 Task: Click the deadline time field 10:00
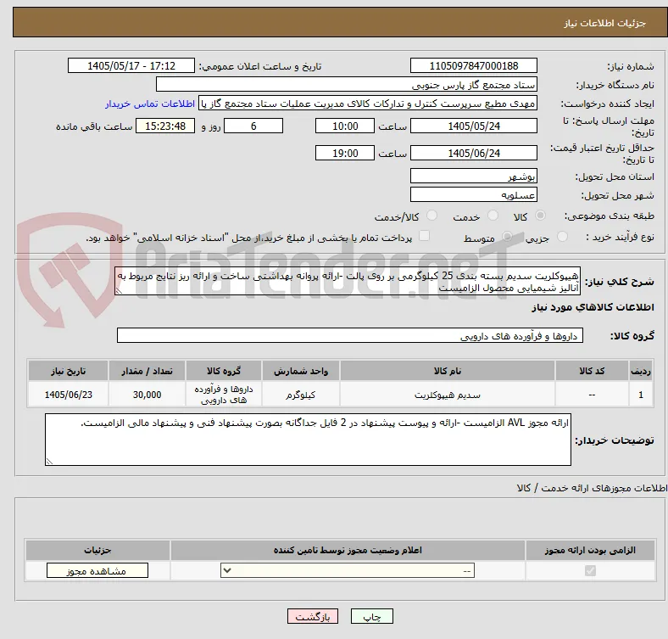[x=345, y=126]
